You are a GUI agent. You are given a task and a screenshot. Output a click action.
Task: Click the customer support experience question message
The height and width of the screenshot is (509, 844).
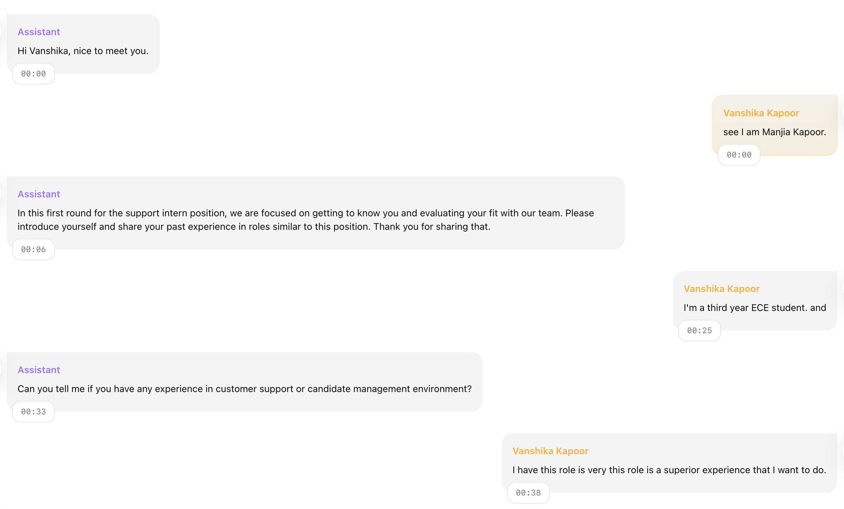244,389
